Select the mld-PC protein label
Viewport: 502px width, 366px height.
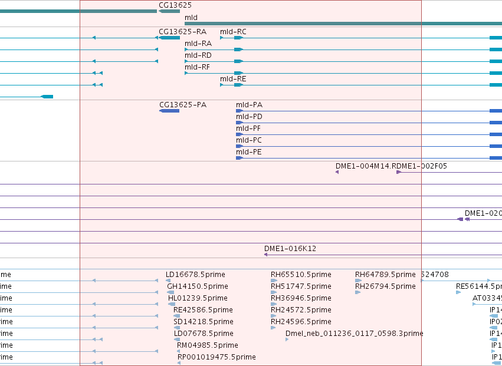click(249, 140)
